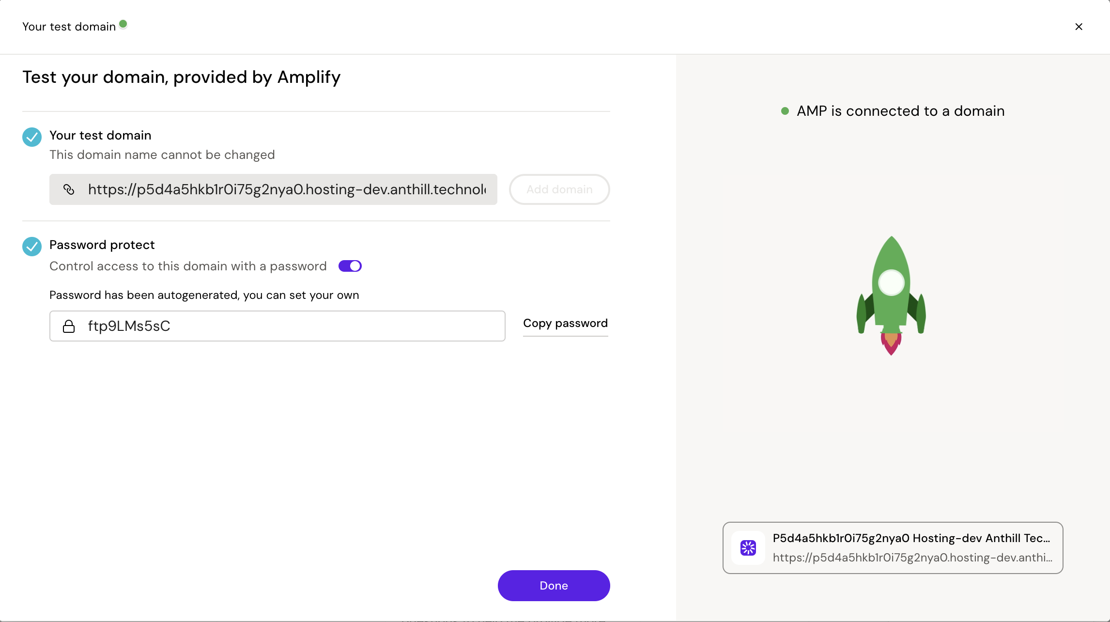This screenshot has width=1110, height=622.
Task: Click the P5d4a5hkb1r0i75g2nya0 site title
Action: [911, 538]
